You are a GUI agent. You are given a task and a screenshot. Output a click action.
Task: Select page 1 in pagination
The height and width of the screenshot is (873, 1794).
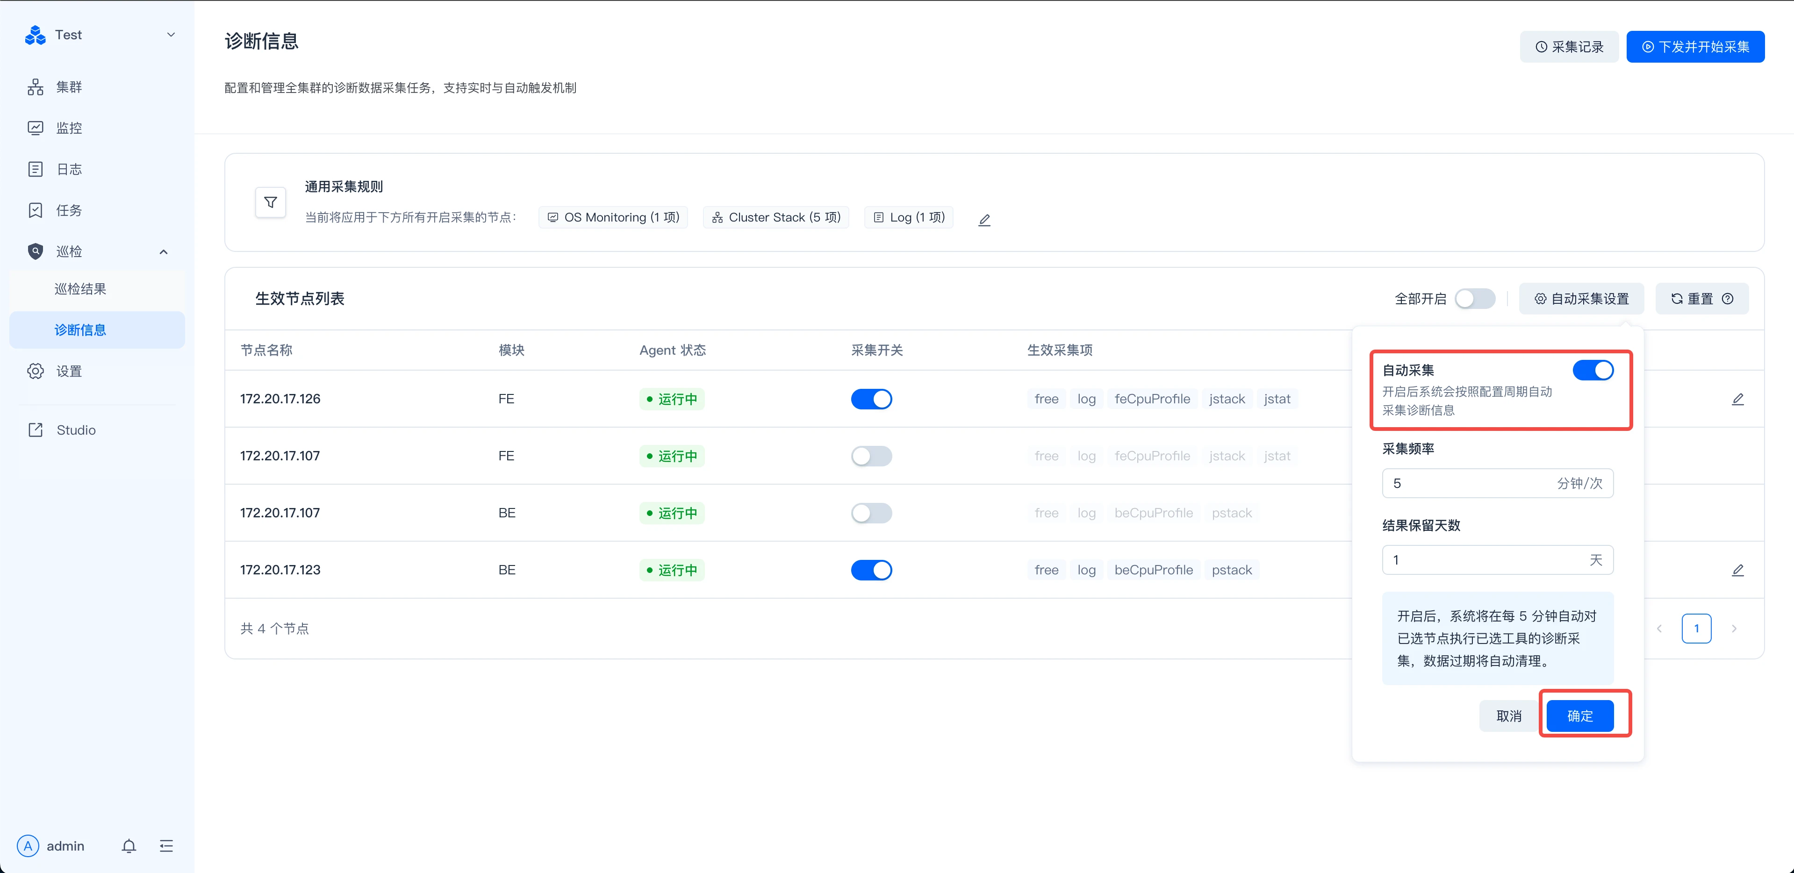(1696, 629)
